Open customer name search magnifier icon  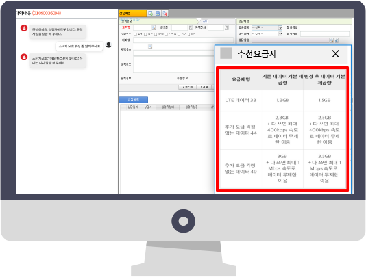pyautogui.click(x=153, y=27)
